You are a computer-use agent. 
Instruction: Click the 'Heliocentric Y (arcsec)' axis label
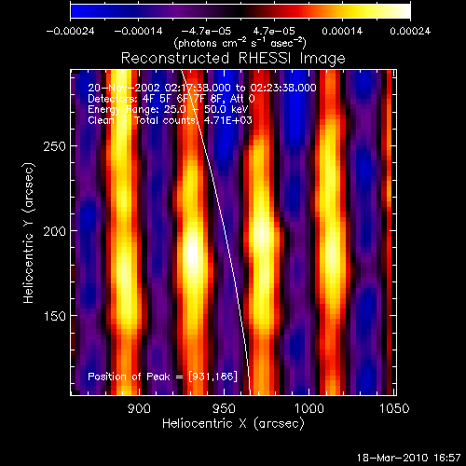(29, 233)
